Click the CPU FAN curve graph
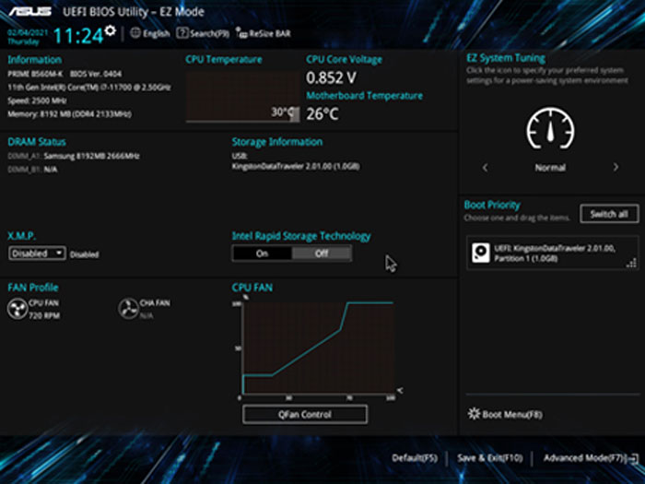The height and width of the screenshot is (484, 645). (x=318, y=348)
